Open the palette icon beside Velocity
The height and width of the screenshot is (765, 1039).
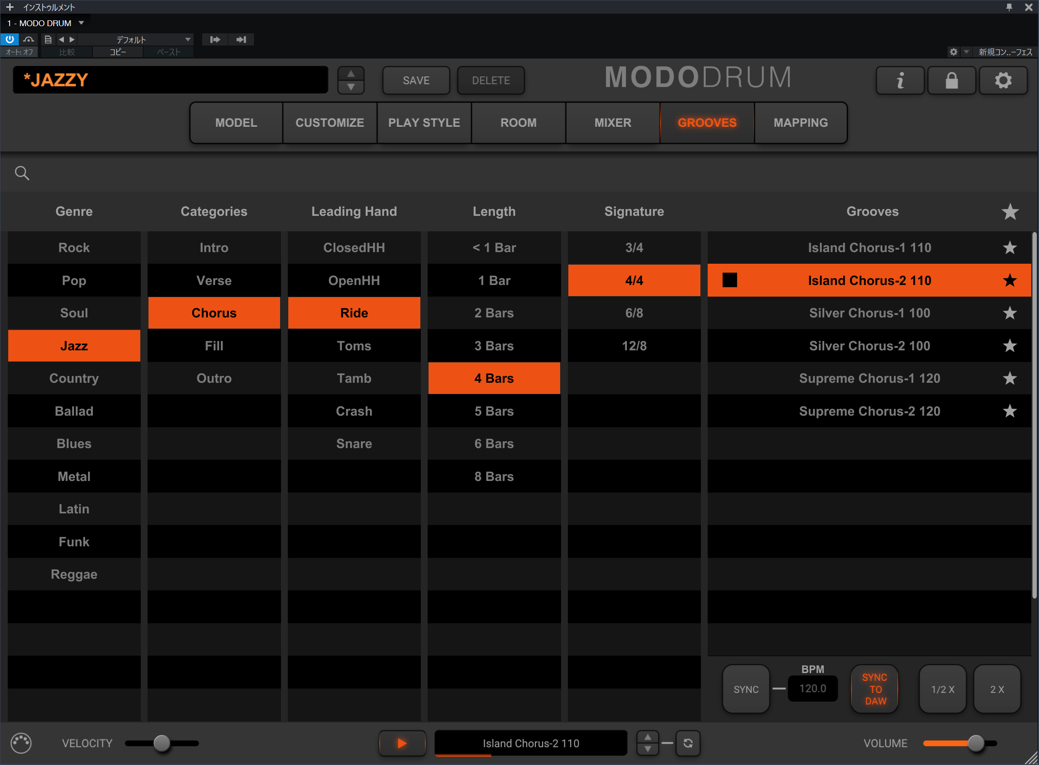tap(21, 743)
